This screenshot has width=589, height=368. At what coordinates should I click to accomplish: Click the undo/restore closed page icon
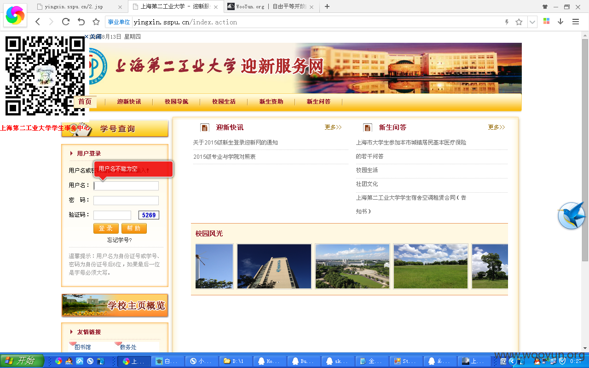(x=81, y=22)
